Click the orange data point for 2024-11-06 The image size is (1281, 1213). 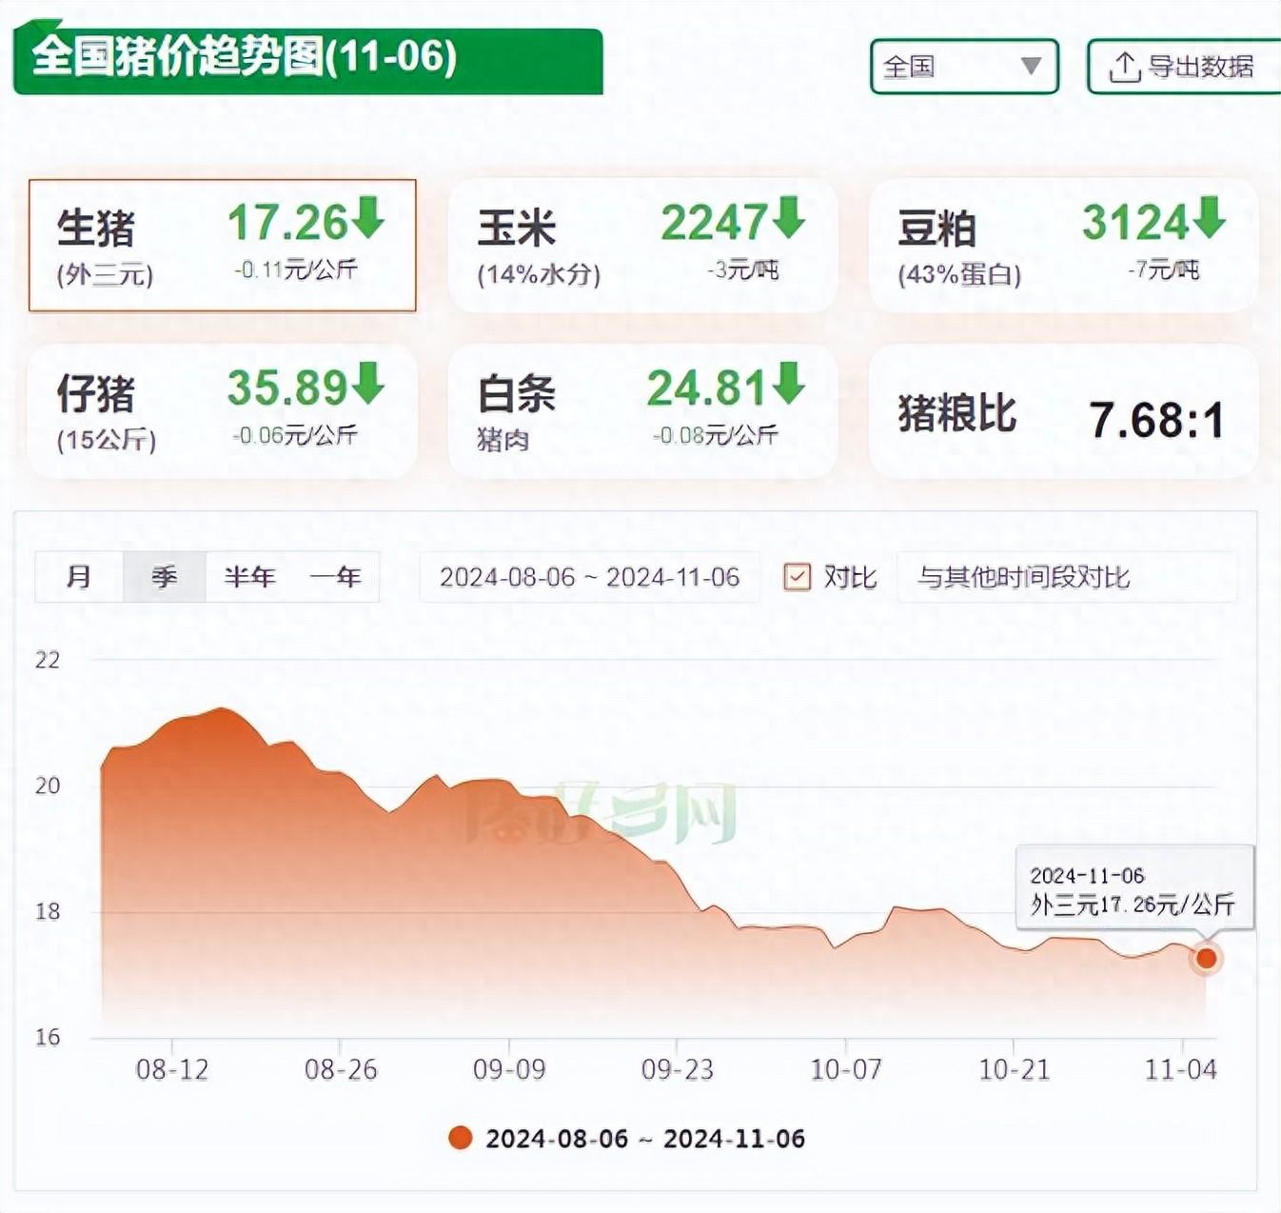1206,958
